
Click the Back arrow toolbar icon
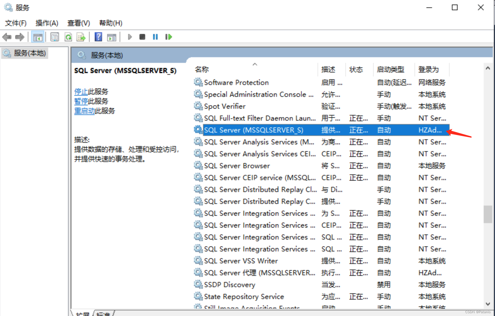point(7,37)
